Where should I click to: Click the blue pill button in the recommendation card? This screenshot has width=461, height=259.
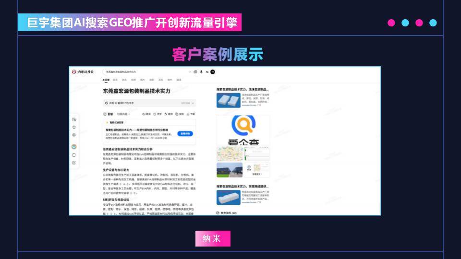coord(185,134)
